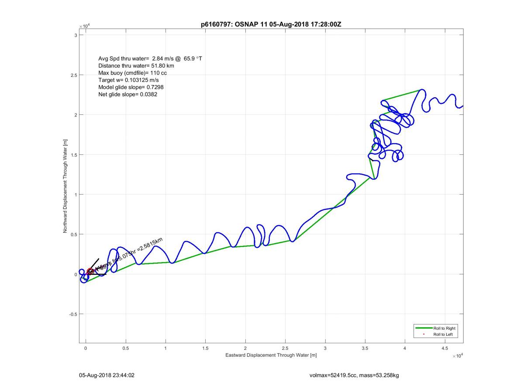524x386 pixels.
Task: Click the green line sample in legend
Action: [423, 328]
